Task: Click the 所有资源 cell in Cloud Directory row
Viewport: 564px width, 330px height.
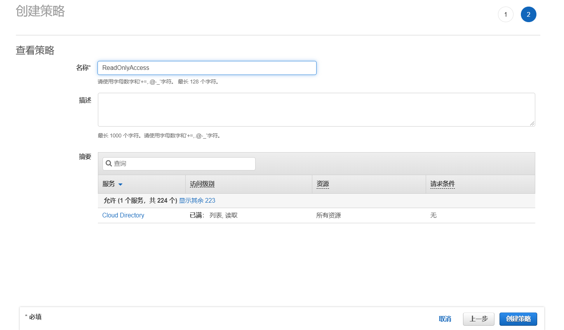Action: click(x=329, y=215)
